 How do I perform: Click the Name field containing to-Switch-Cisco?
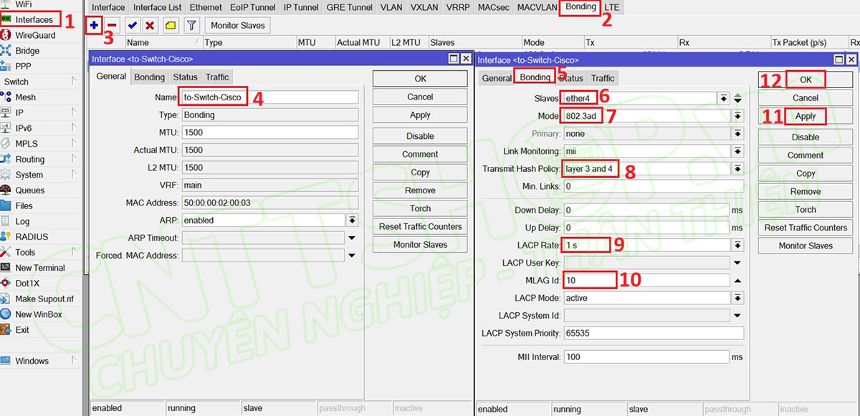269,97
